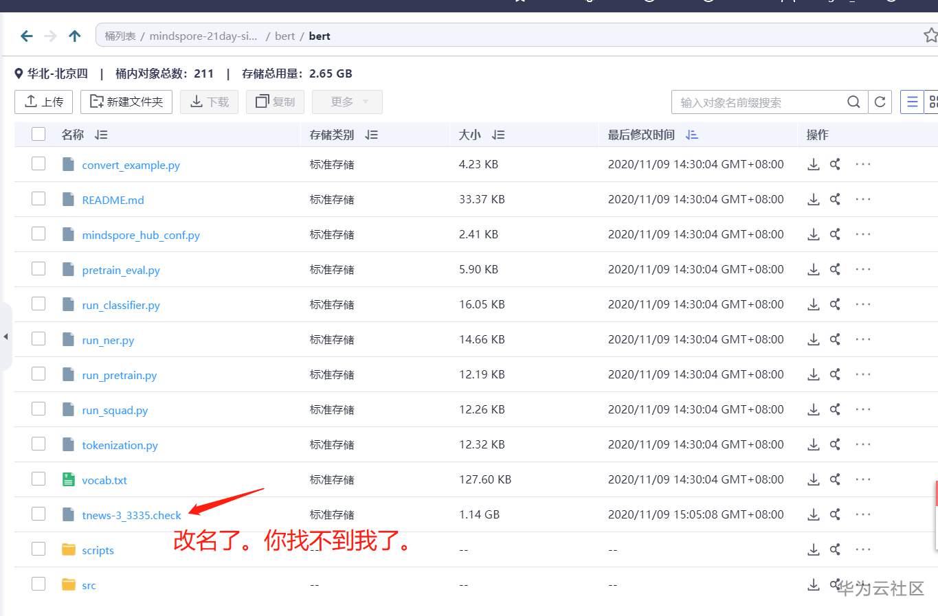Navigate to mindspore-21day breadcrumb bucket

[203, 36]
